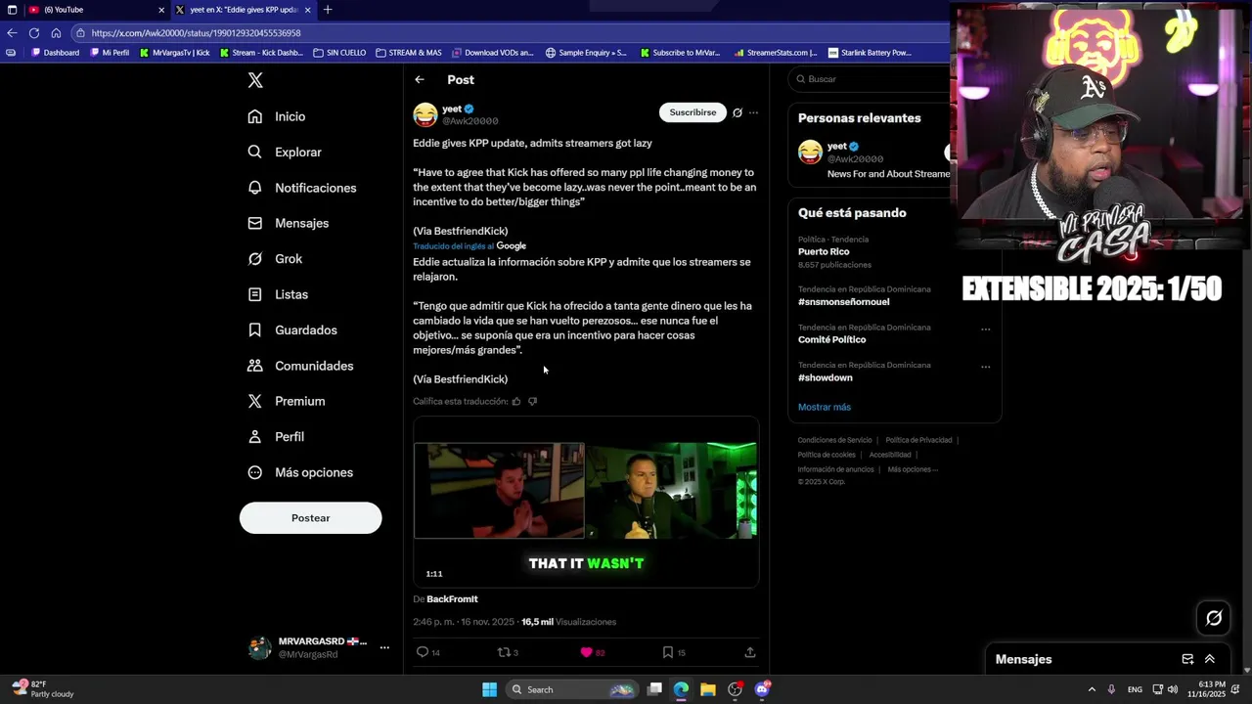
Task: Click Mostrar más trends link
Action: [x=825, y=407]
